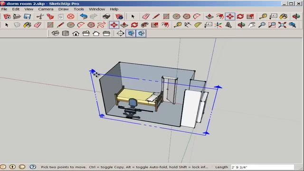Viewport: 304px width, 171px height.
Task: Open a file using the Open folder icon
Action: 17,17
